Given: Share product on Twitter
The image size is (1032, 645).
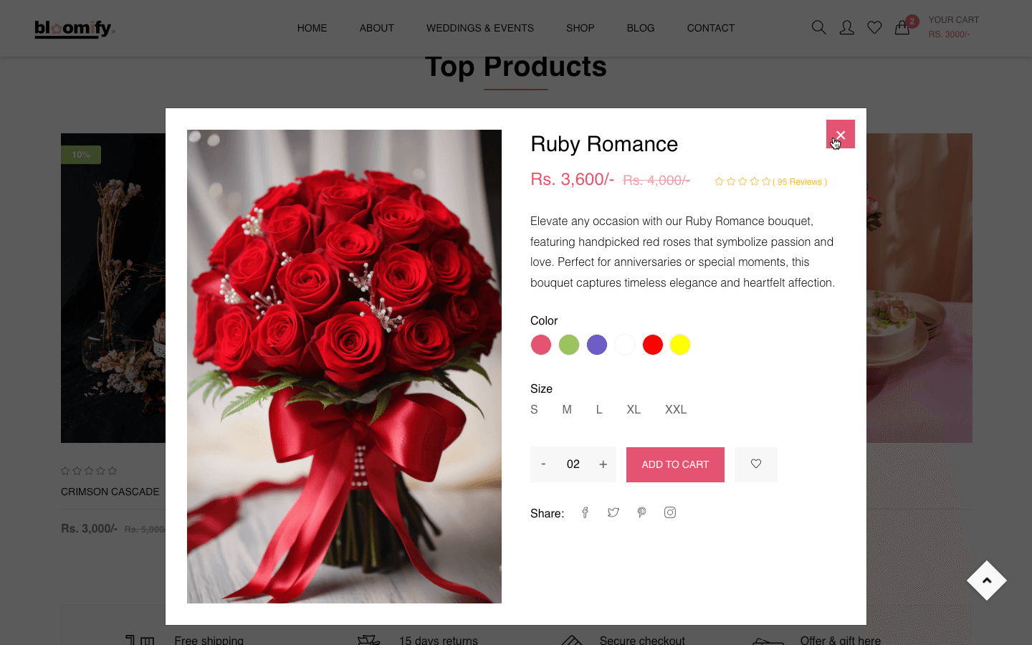Looking at the screenshot, I should coord(613,512).
